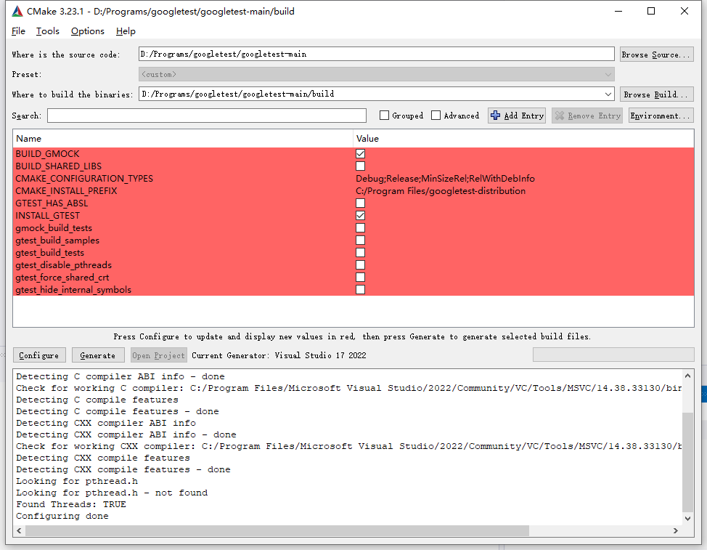The image size is (707, 550).
Task: Enable the gmock_build_tests checkbox
Action: 360,228
